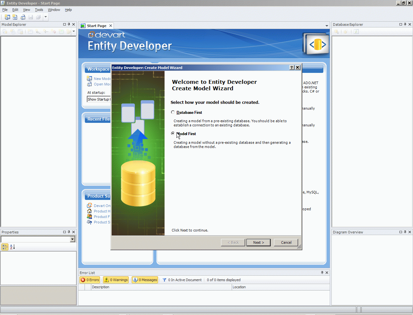This screenshot has height=315, width=413.
Task: Select the Start Page tab
Action: click(x=96, y=26)
